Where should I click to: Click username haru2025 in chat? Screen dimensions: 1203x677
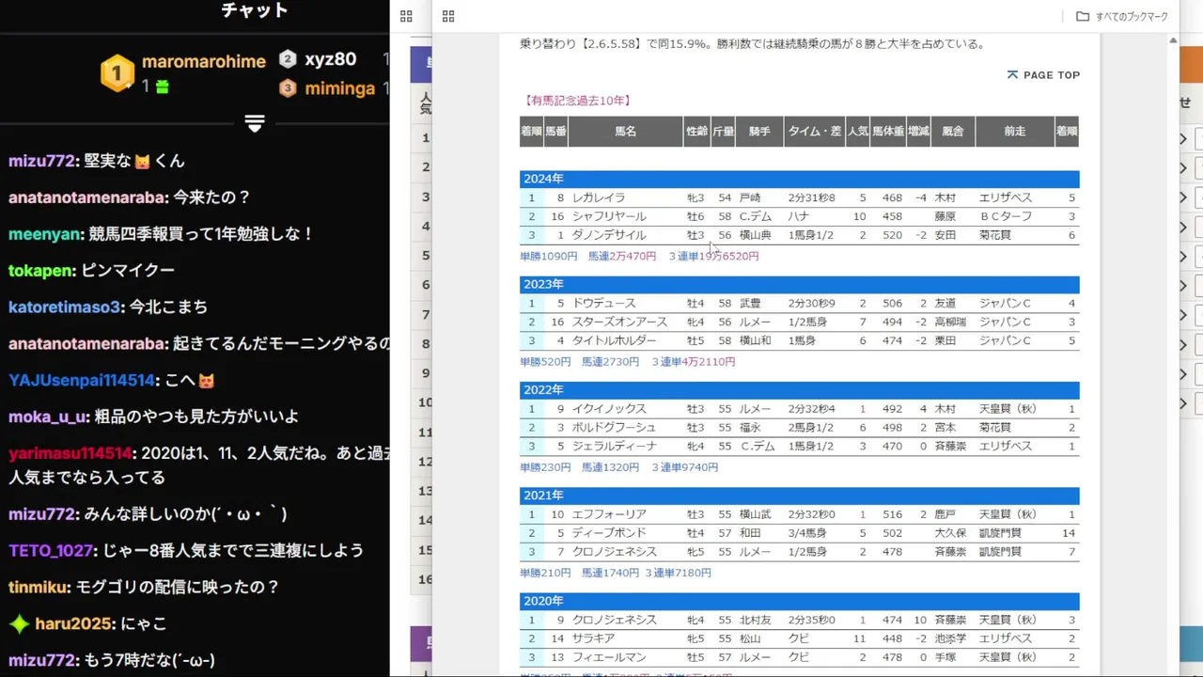tap(74, 624)
